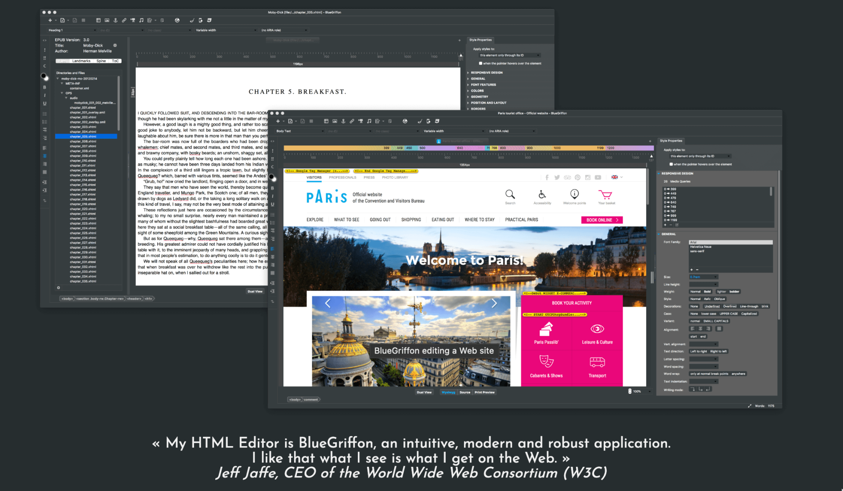Image resolution: width=843 pixels, height=491 pixels.
Task: Open the 'Body Text' paragraph format dropdown
Action: coord(299,130)
